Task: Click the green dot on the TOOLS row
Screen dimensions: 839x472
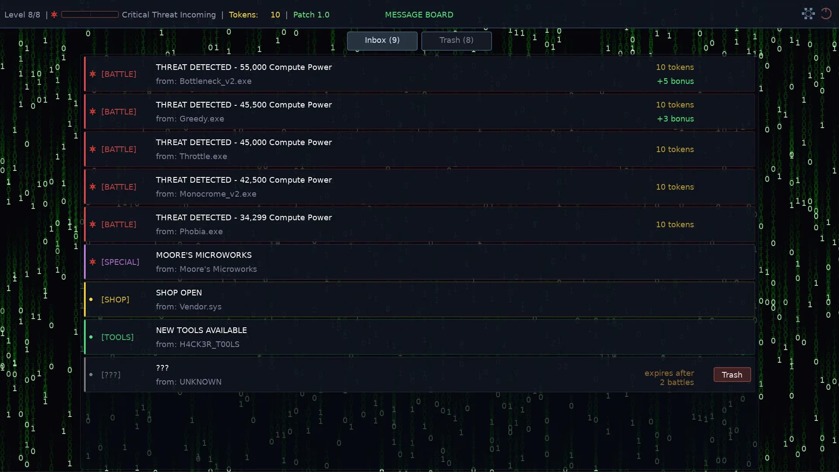Action: tap(91, 337)
